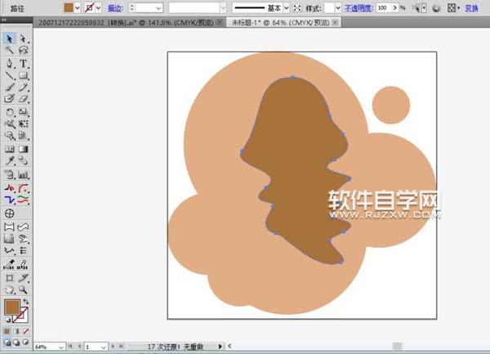This screenshot has height=354, width=490.
Task: Open the fill swatch dropdown in control bar
Action: [78, 8]
